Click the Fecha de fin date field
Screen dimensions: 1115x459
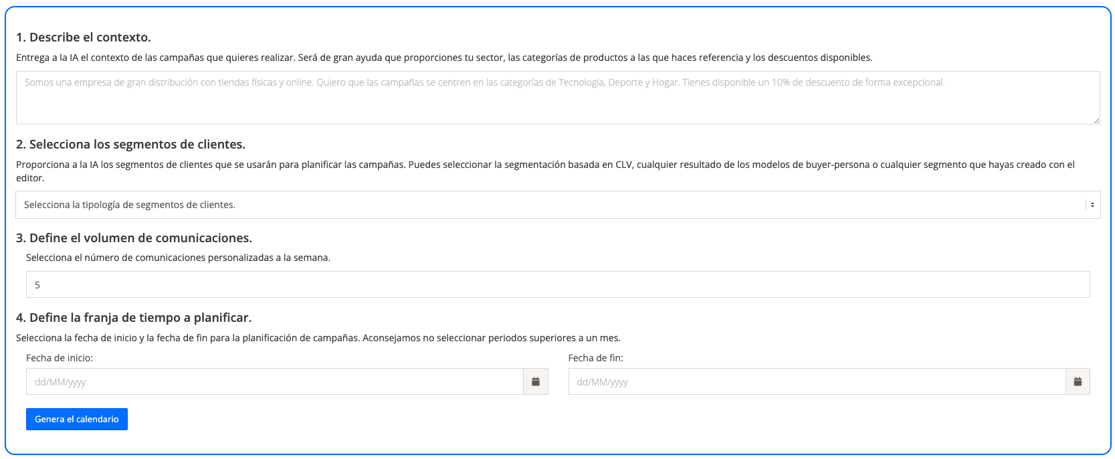point(816,381)
